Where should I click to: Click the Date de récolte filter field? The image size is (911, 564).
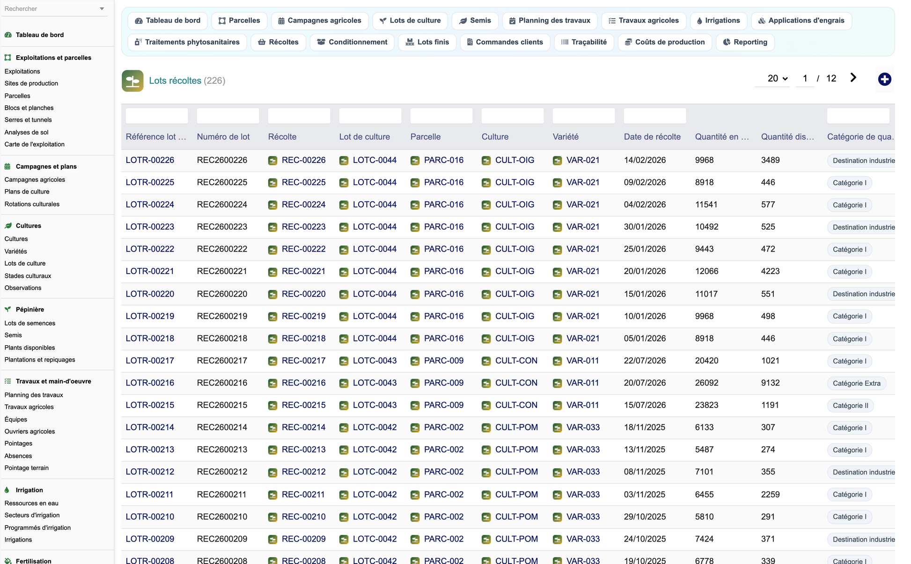click(x=655, y=116)
